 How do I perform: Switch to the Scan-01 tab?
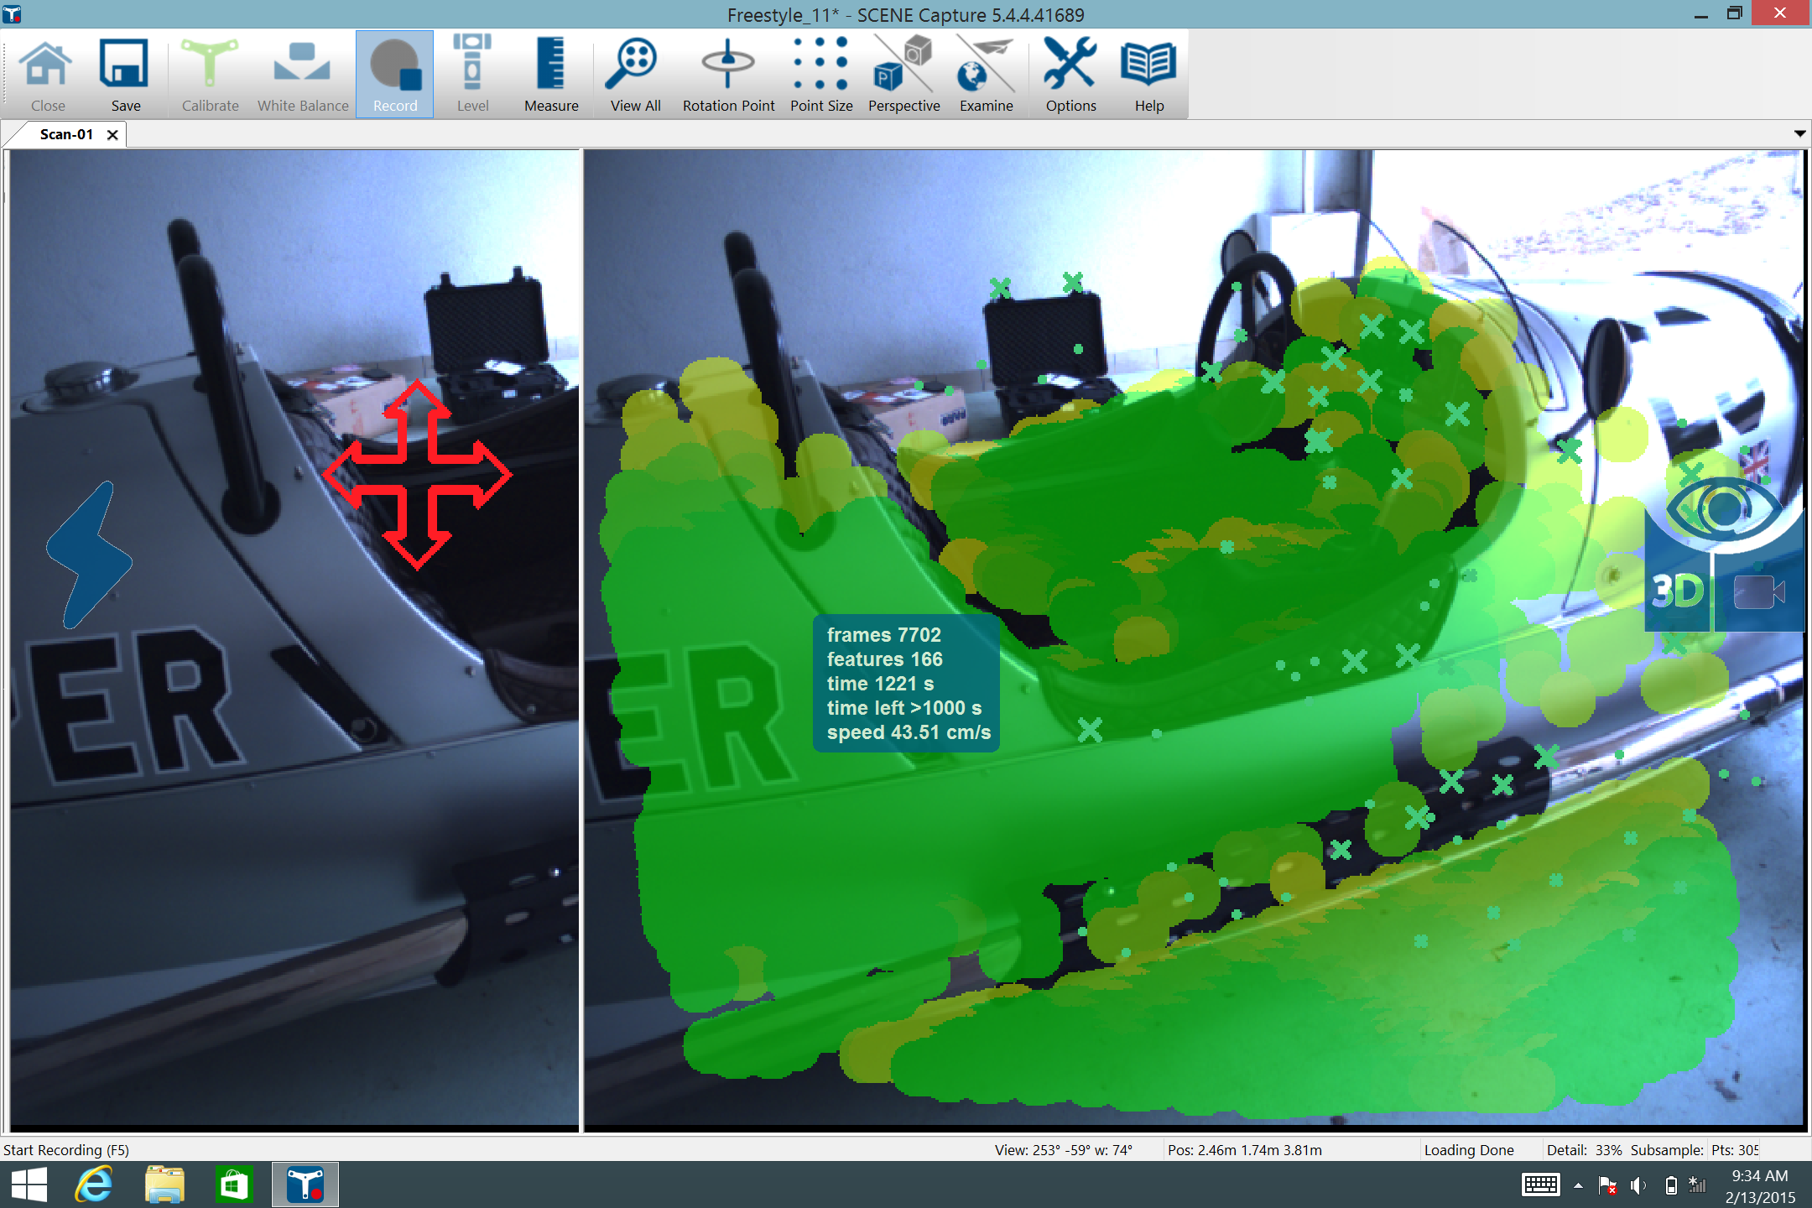(66, 134)
